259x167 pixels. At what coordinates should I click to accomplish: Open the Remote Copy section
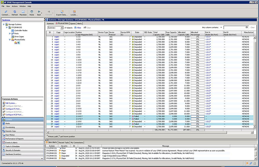pos(23,131)
